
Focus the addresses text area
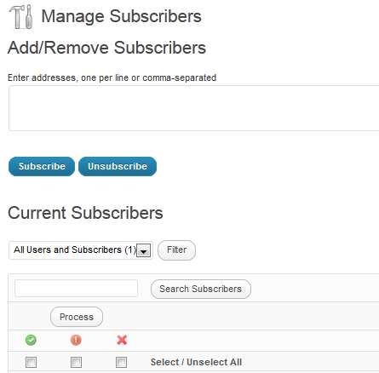[x=194, y=108]
